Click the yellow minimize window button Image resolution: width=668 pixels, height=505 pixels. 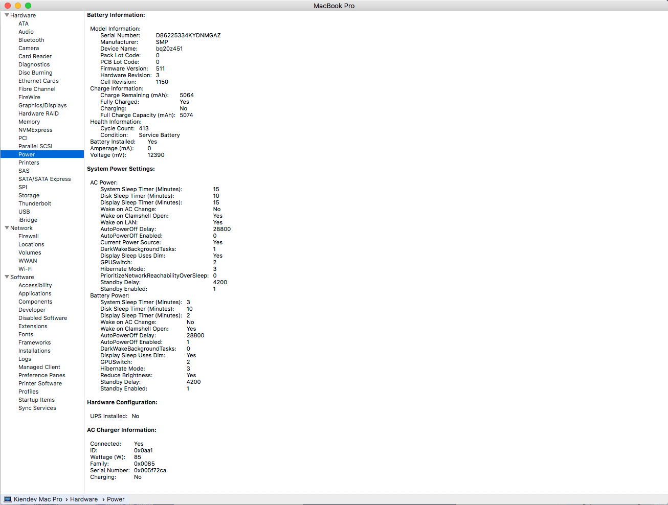[18, 6]
